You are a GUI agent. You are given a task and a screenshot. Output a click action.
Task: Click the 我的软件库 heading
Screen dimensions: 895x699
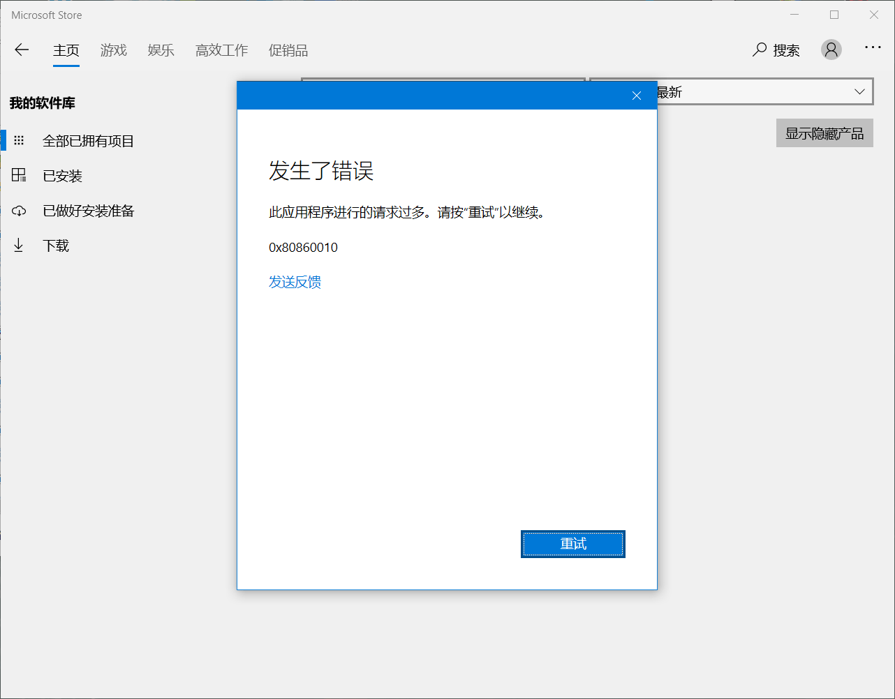coord(43,103)
